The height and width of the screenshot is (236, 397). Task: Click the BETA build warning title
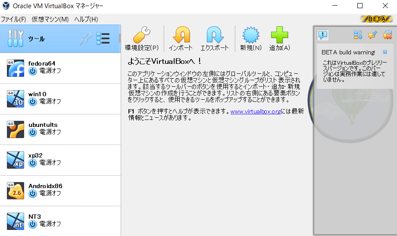[348, 53]
